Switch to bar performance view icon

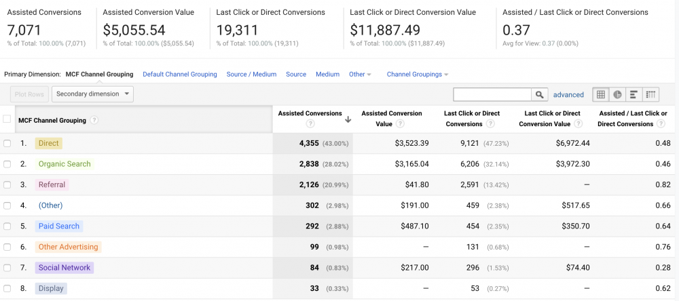[634, 95]
